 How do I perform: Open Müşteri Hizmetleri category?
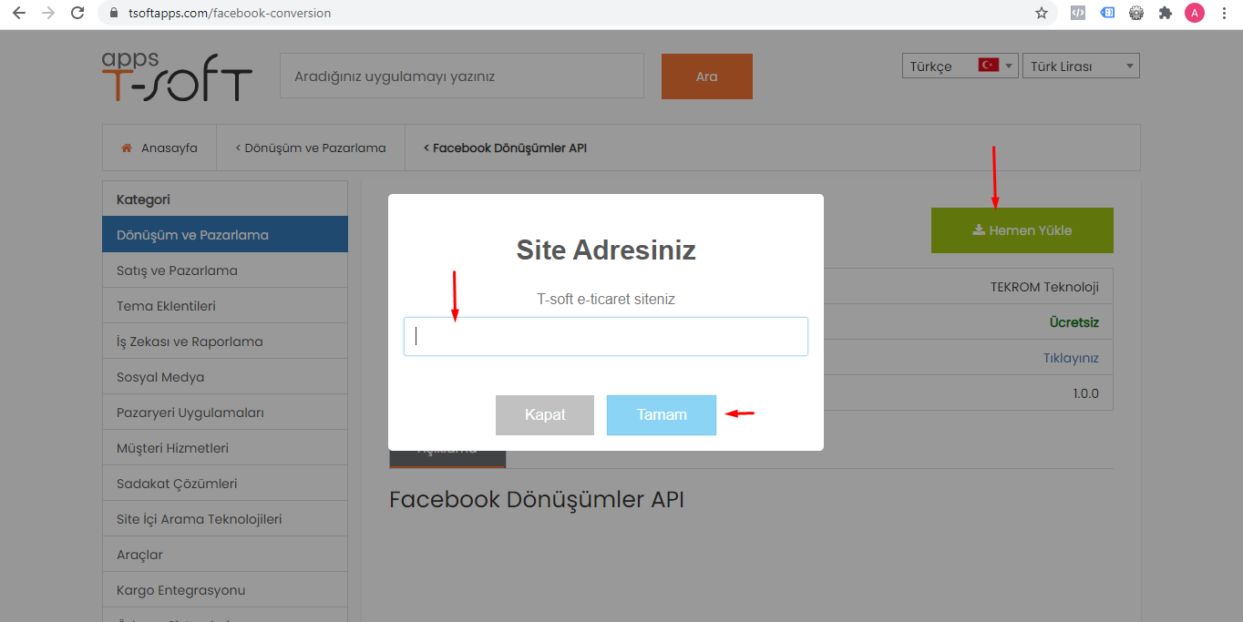pos(225,448)
